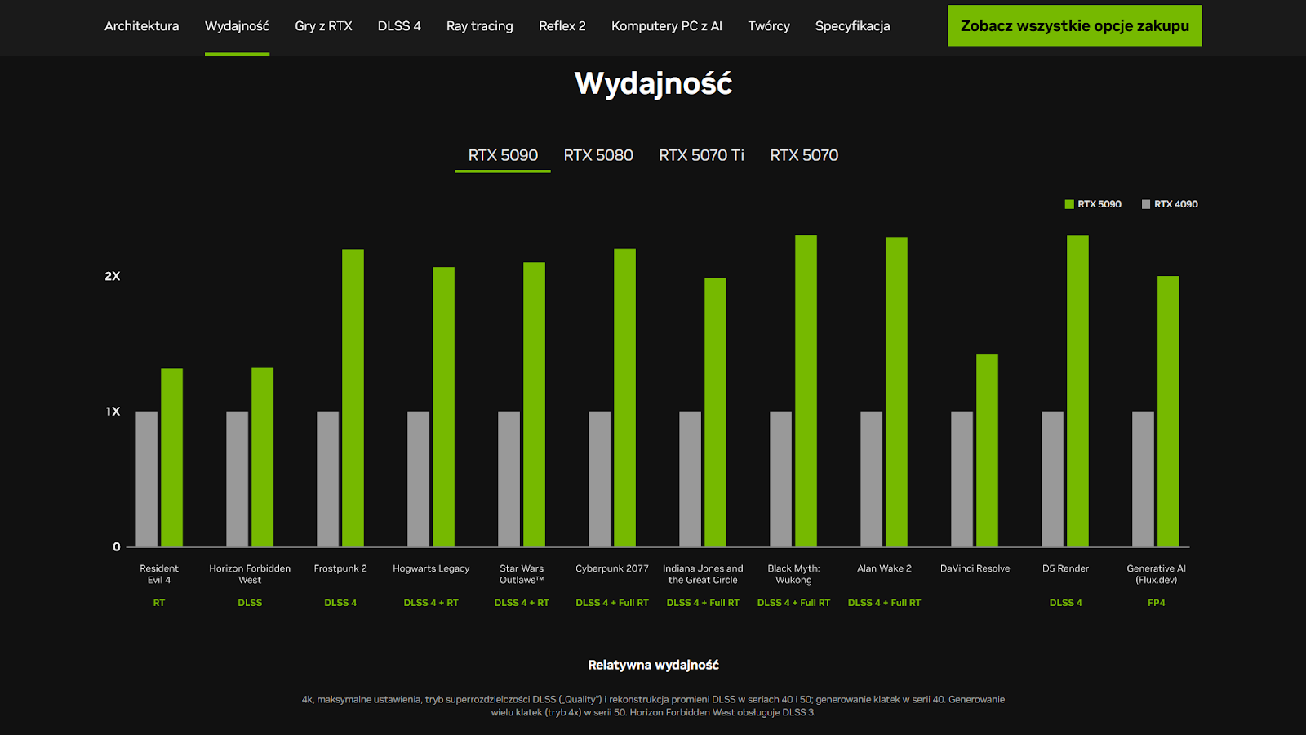Click the FP4 label under Generative AI
The width and height of the screenshot is (1306, 735).
pos(1156,603)
